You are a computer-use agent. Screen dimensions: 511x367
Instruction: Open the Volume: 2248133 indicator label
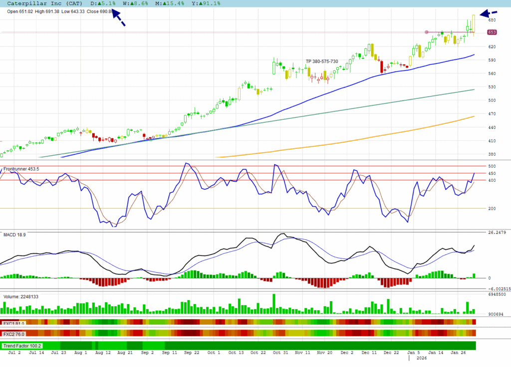(21, 297)
